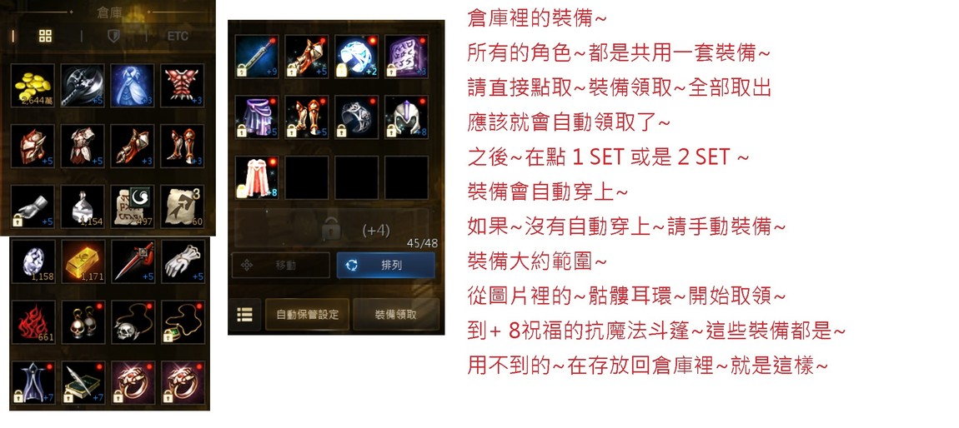Select the gold bar item
This screenshot has width=959, height=428.
[x=83, y=261]
